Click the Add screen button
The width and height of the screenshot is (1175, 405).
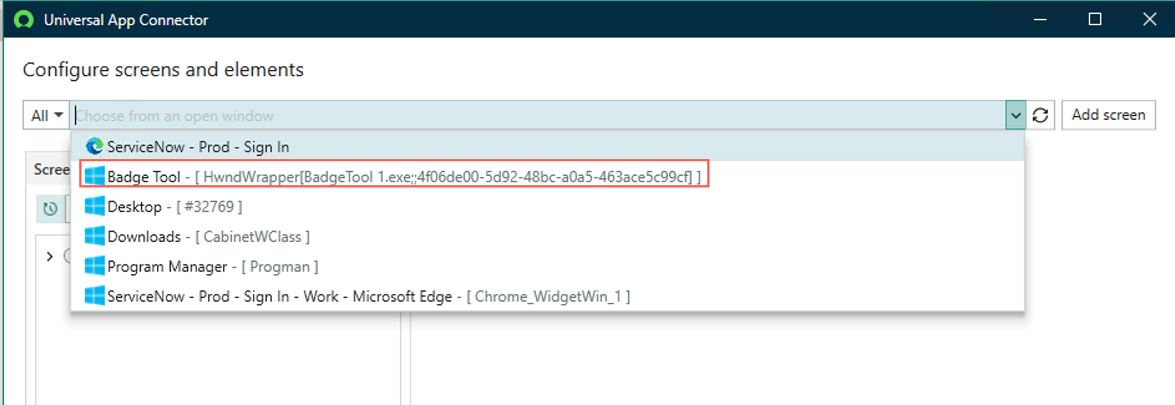point(1108,115)
